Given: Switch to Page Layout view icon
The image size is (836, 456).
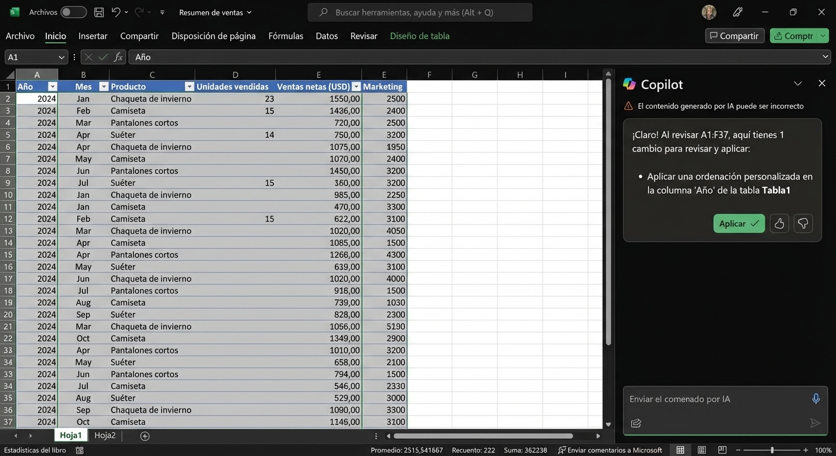Looking at the screenshot, I should [x=702, y=450].
